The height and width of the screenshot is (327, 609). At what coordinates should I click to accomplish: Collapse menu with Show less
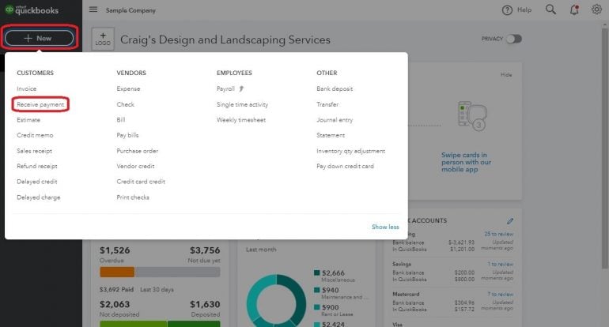(x=385, y=227)
